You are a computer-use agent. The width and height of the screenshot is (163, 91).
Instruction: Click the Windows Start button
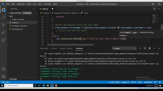click(2, 85)
